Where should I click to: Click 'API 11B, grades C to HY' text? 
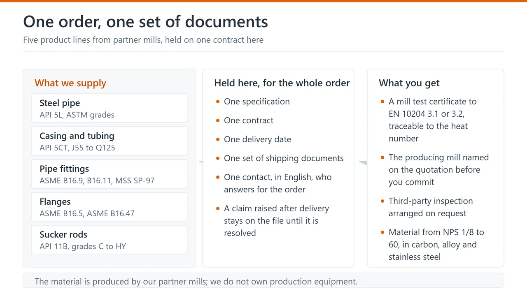[83, 247]
